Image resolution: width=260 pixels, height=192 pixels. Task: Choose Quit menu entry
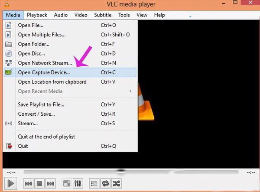click(x=70, y=146)
